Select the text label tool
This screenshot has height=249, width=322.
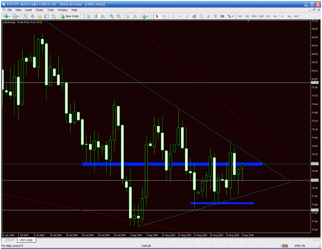pos(215,16)
